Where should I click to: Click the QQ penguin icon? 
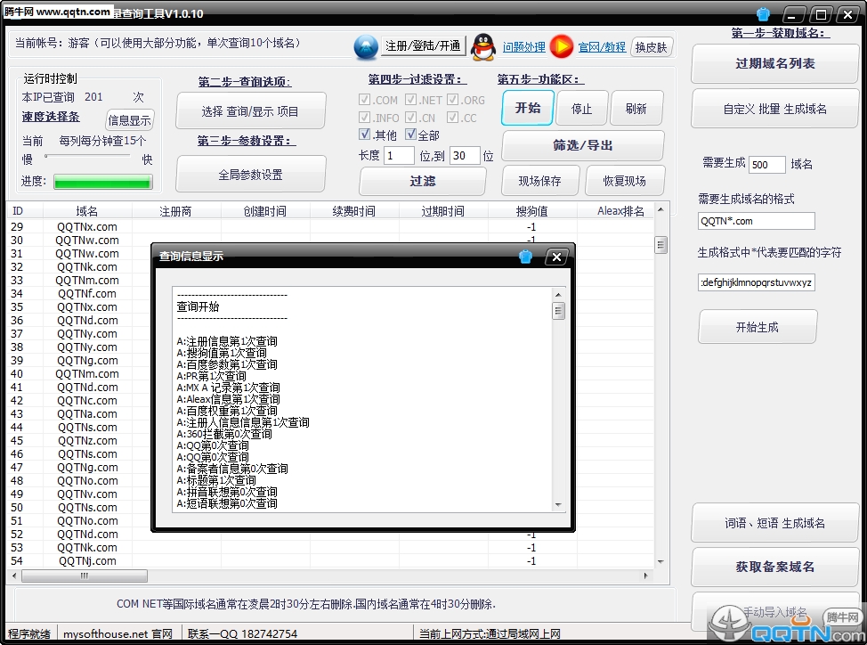tap(482, 46)
